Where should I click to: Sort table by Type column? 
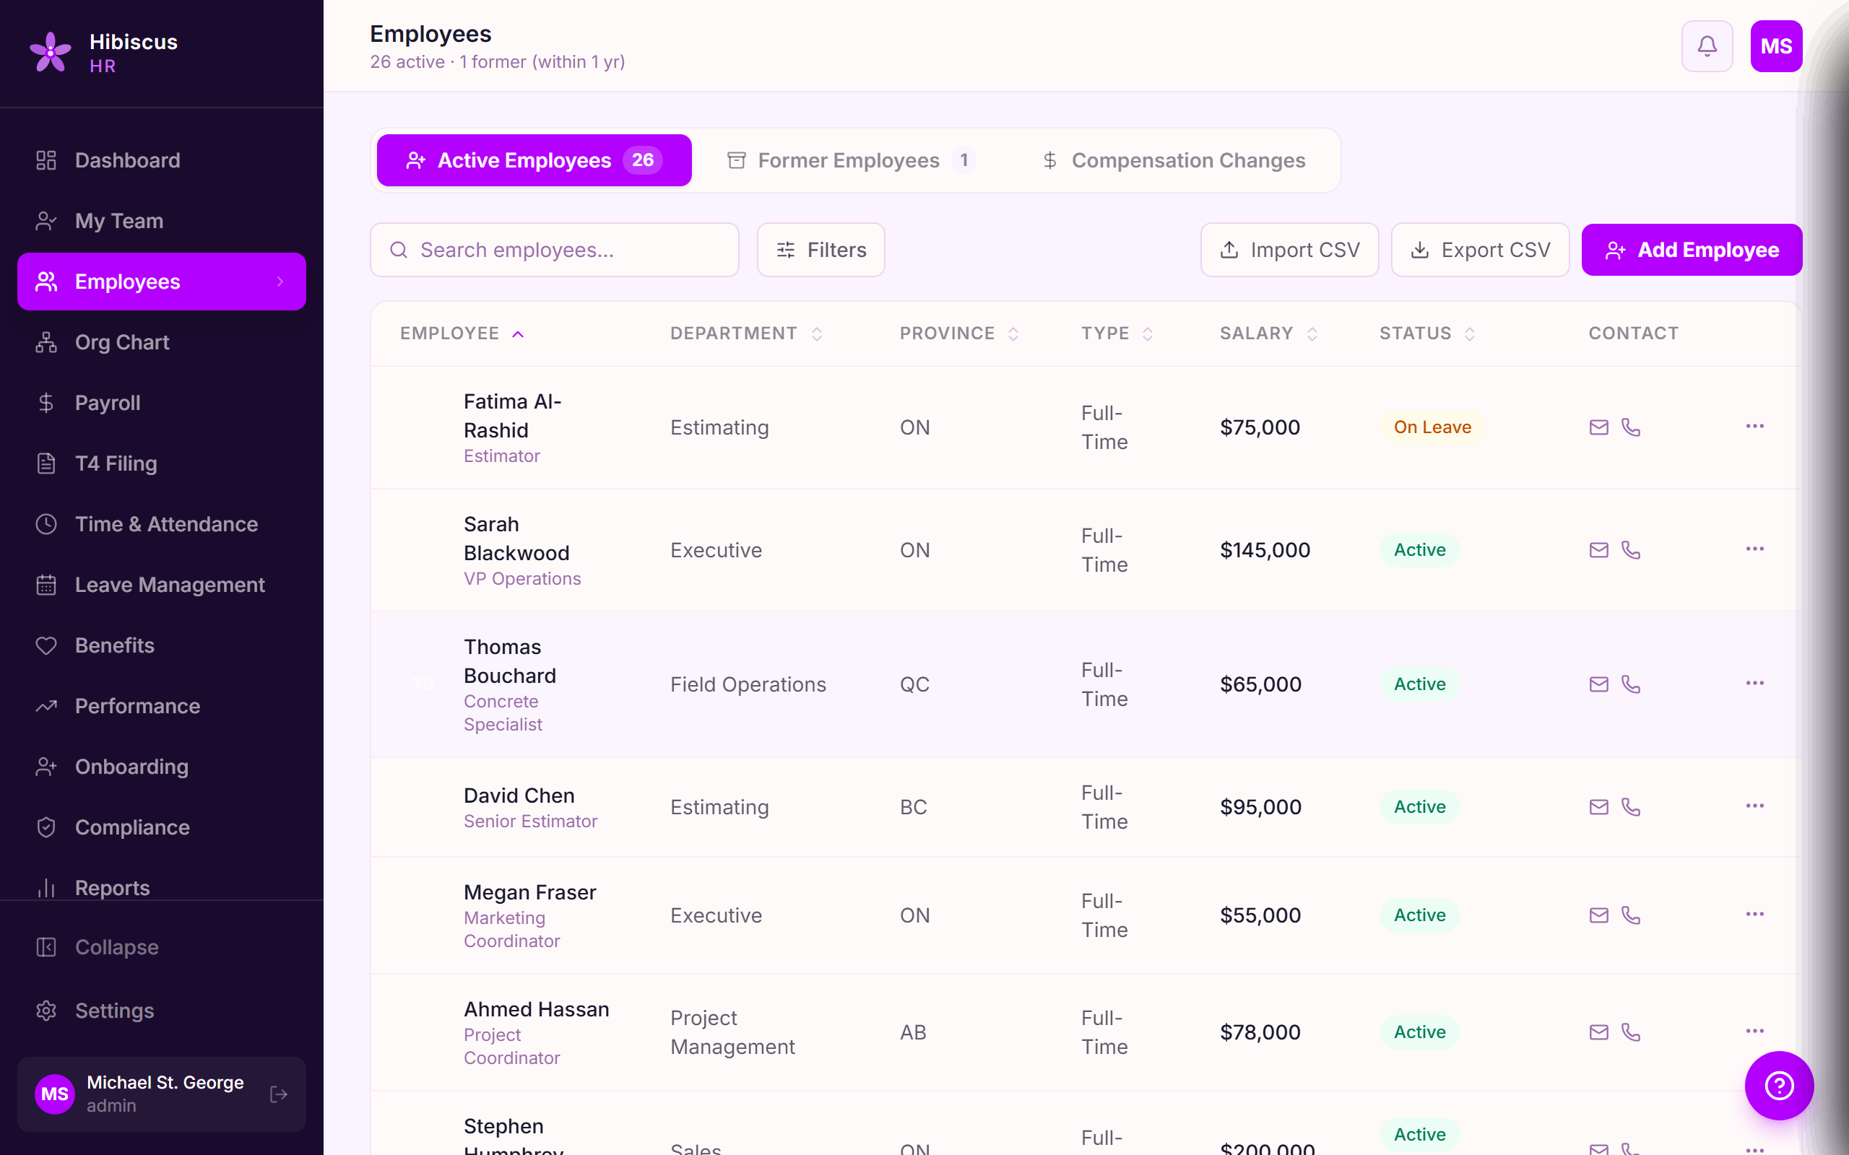[1117, 334]
